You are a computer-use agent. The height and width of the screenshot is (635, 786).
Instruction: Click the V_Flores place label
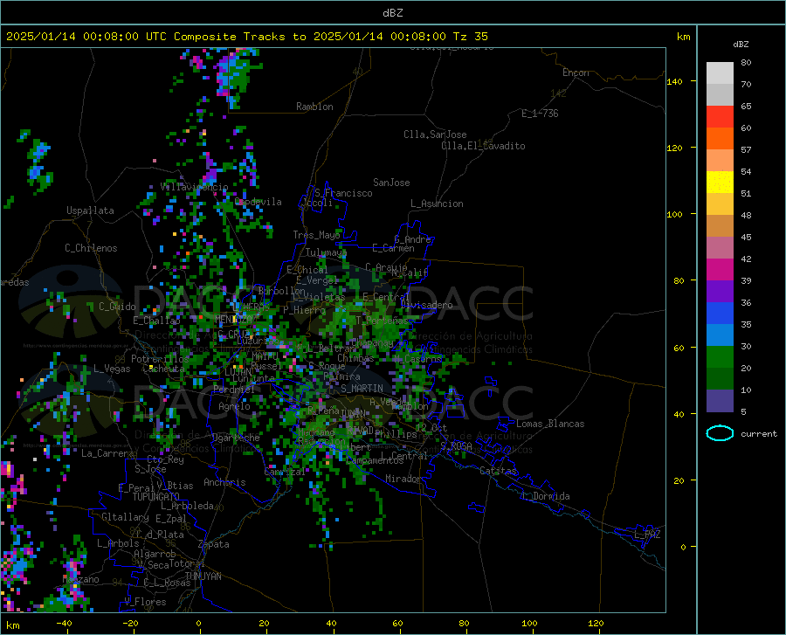coord(145,602)
